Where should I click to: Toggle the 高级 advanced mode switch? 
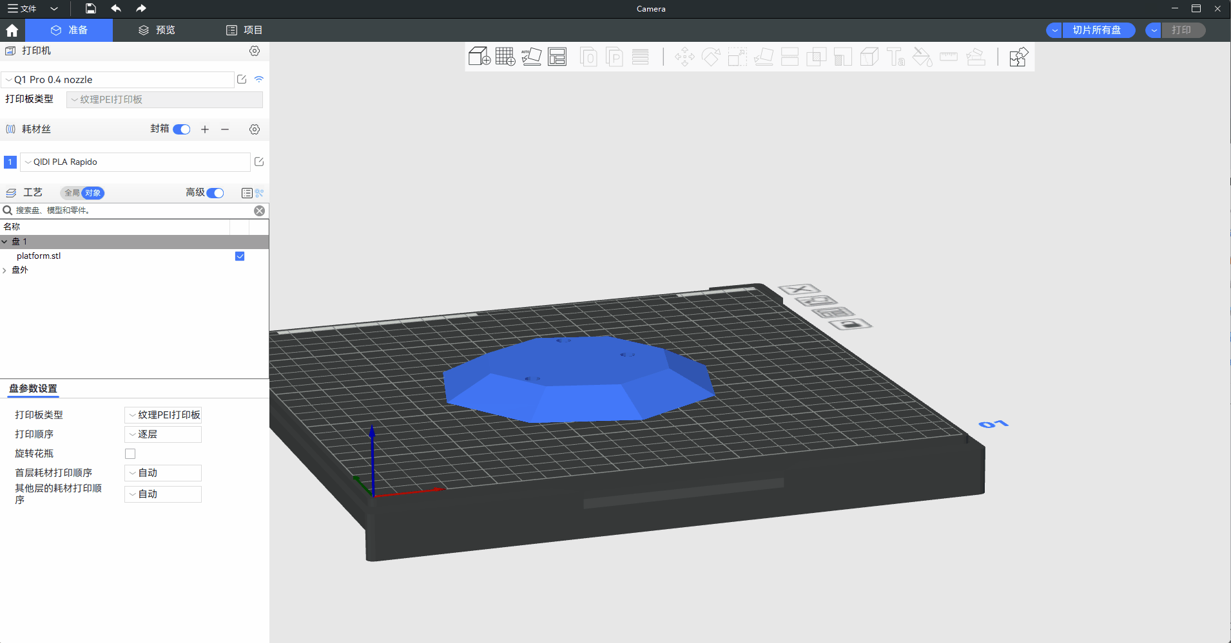click(215, 193)
